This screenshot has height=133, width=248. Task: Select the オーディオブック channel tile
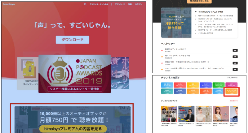231,91
